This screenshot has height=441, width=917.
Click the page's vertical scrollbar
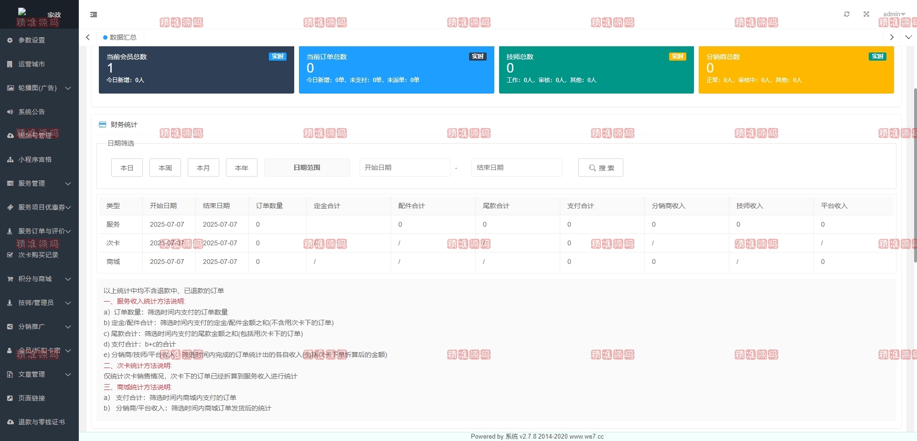point(915,175)
